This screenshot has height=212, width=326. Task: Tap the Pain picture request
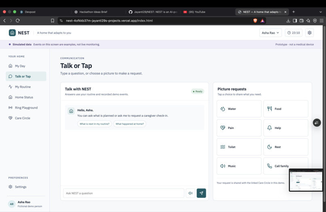tap(239, 128)
